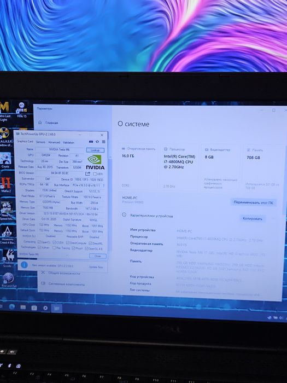Open GPU-Z screenshot camera icon
Image resolution: width=287 pixels, height=383 pixels.
[91, 142]
